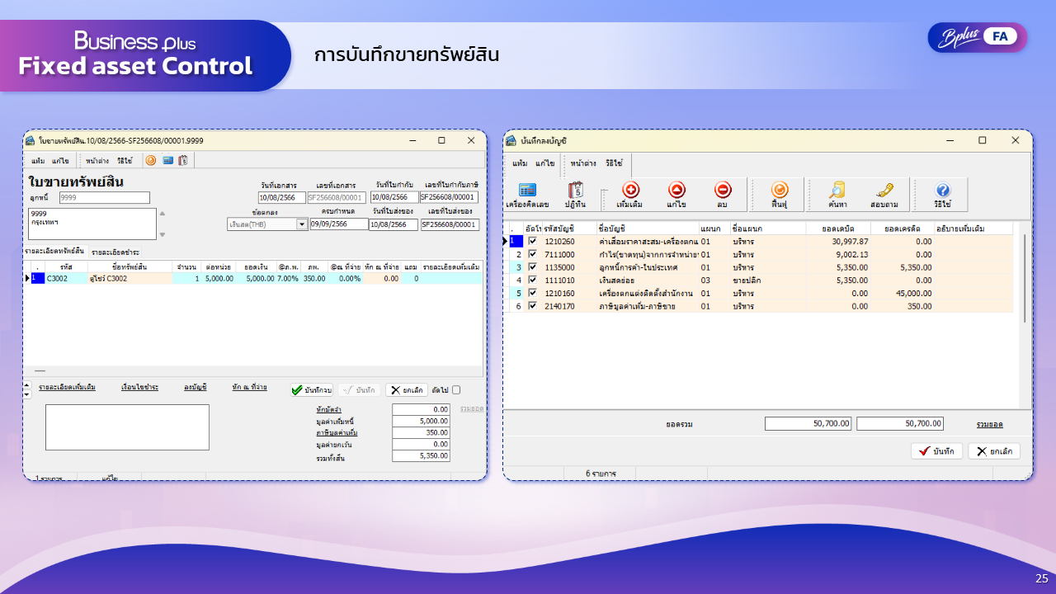Toggle checkbox for account 7111000 row
This screenshot has height=594, width=1056.
coord(532,255)
